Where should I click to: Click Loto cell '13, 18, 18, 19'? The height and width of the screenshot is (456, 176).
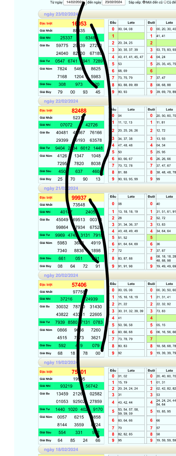(131, 211)
